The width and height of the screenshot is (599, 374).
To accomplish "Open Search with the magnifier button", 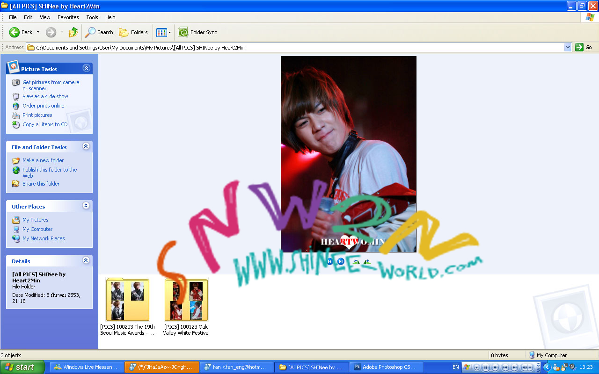I will [x=99, y=32].
